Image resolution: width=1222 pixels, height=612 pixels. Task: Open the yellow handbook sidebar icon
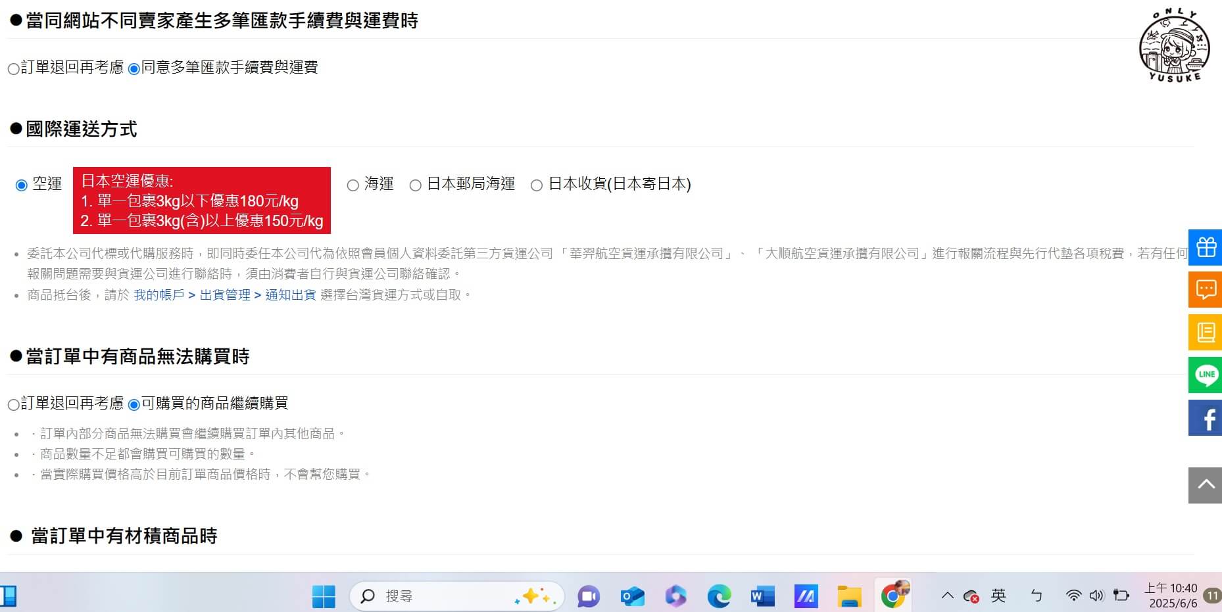(1205, 332)
